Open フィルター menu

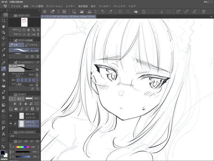pos(104,6)
